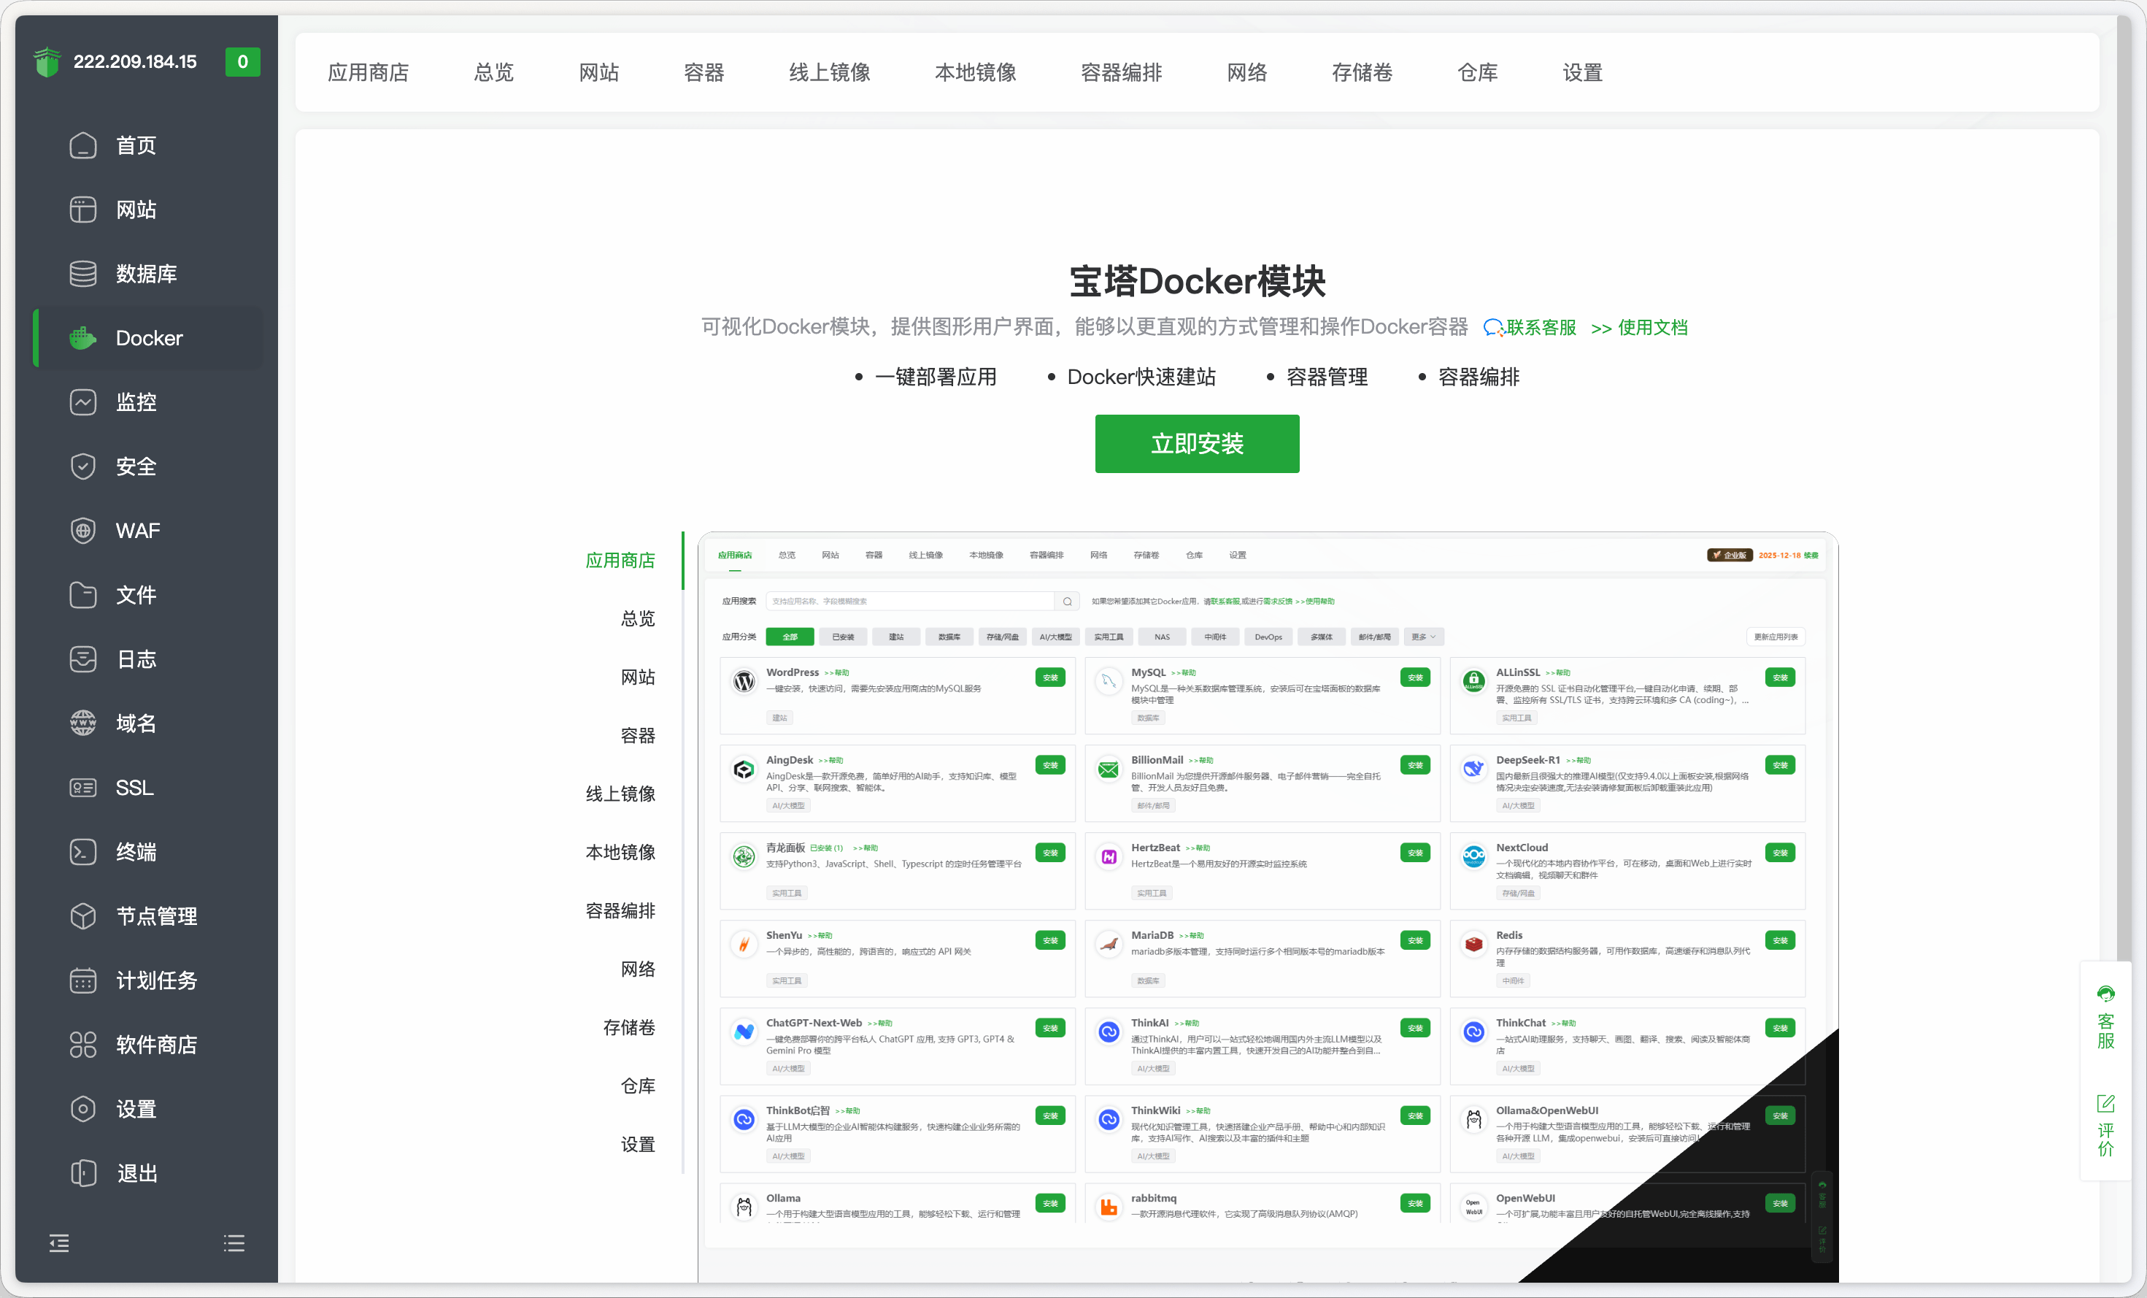
Task: Open the 监控 monitoring panel
Action: 136,402
